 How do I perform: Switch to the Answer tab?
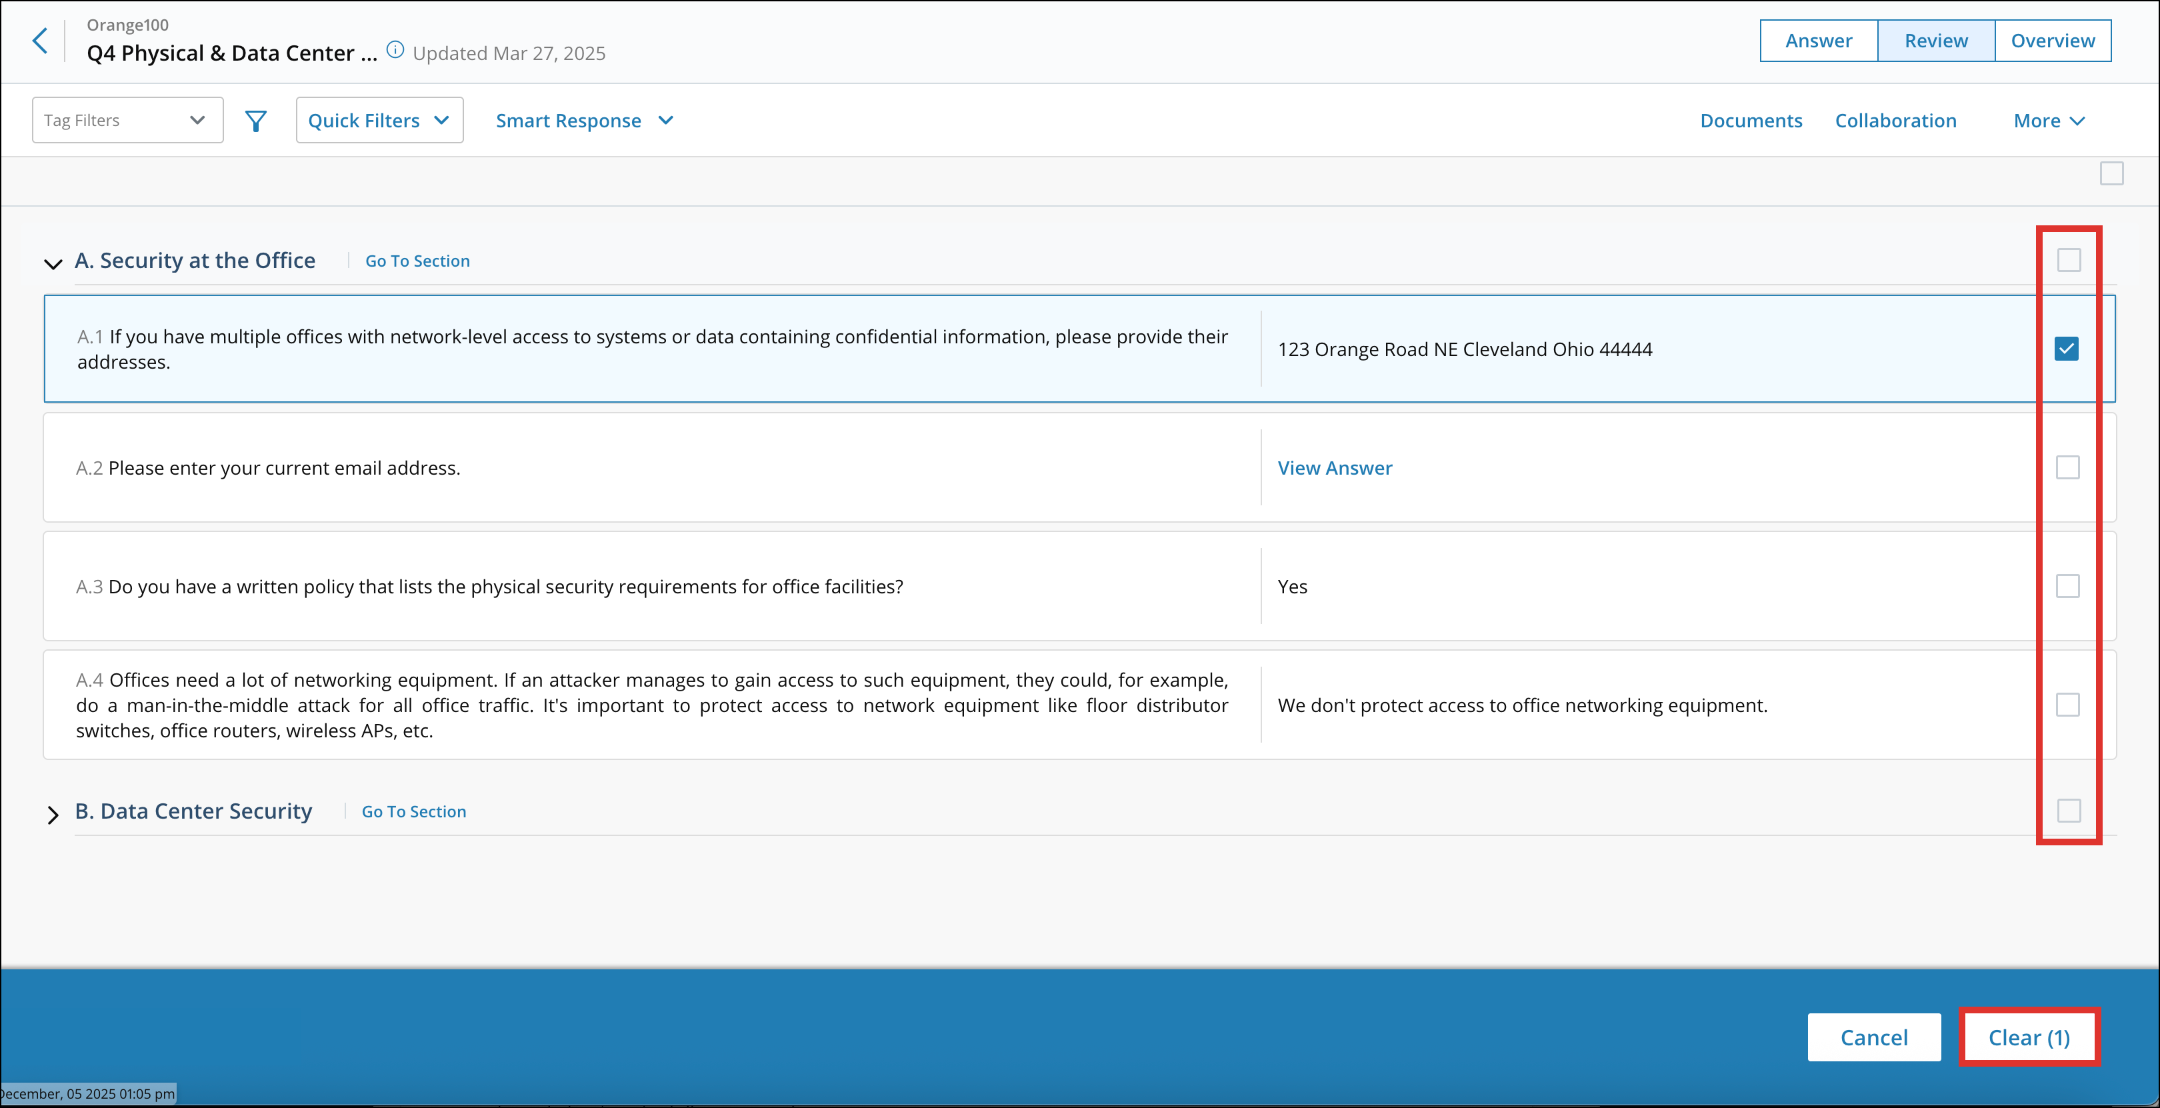(x=1818, y=39)
